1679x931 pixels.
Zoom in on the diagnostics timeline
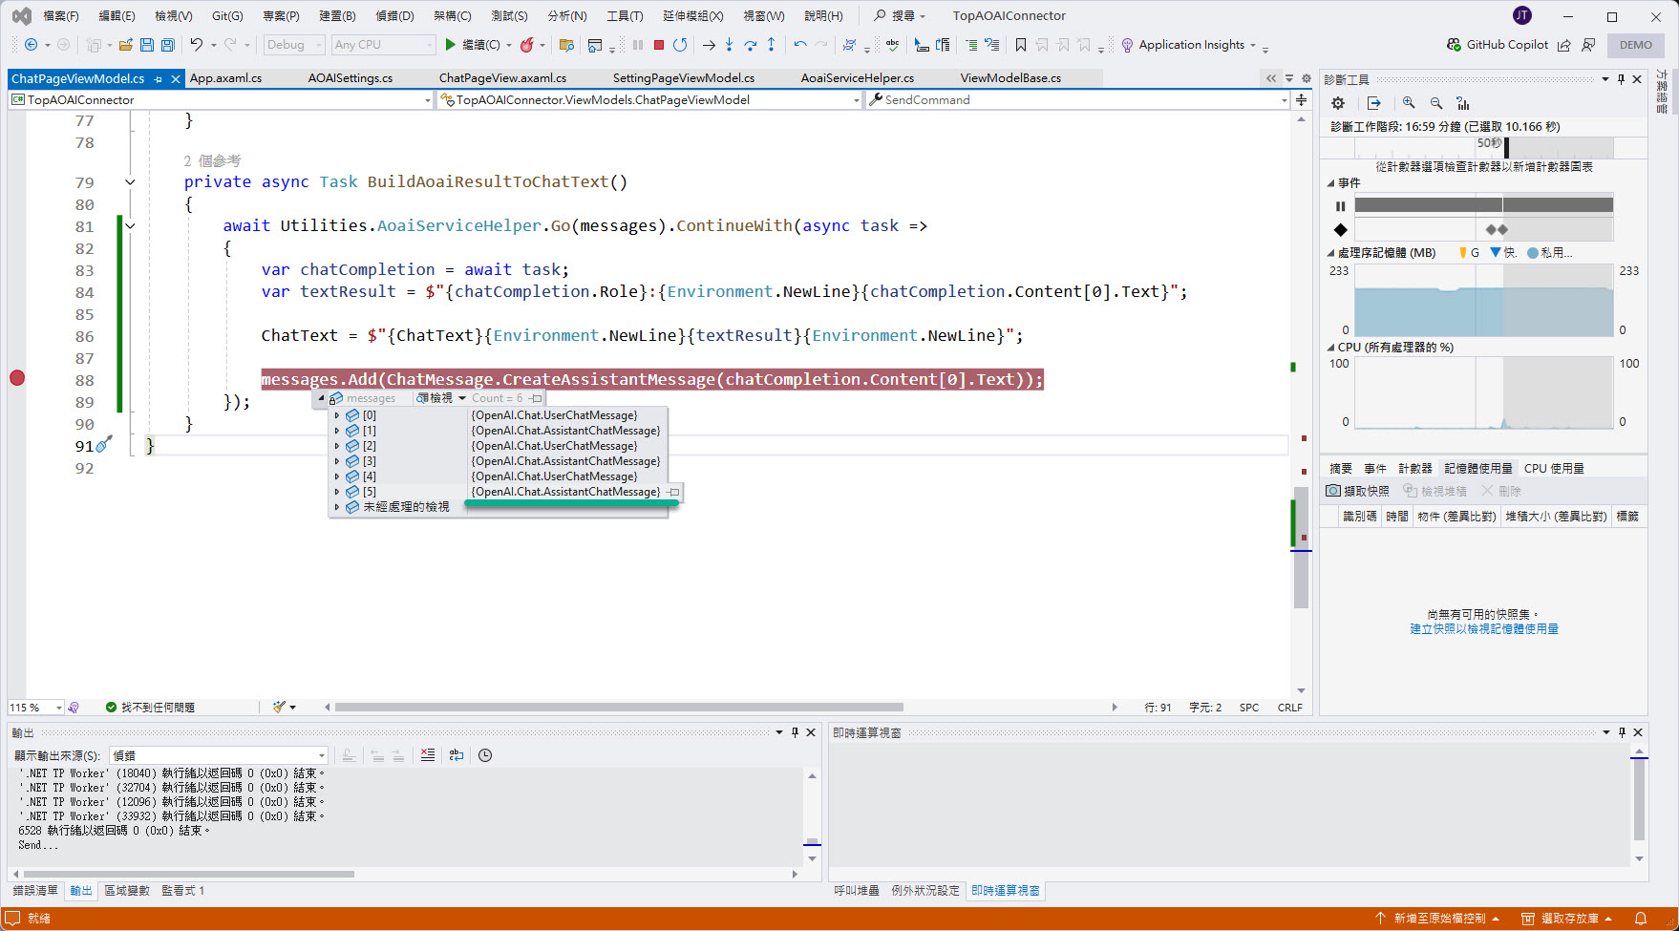click(x=1409, y=103)
